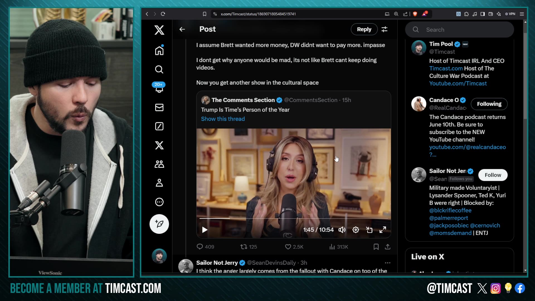Open Brave Shields in the address bar

coord(415,14)
